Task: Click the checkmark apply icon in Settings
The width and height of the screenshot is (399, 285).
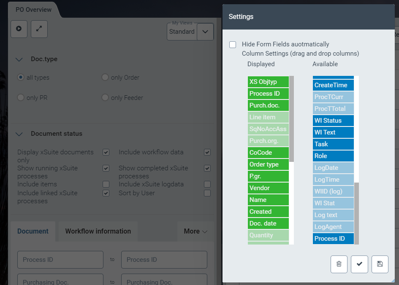Action: pos(359,264)
